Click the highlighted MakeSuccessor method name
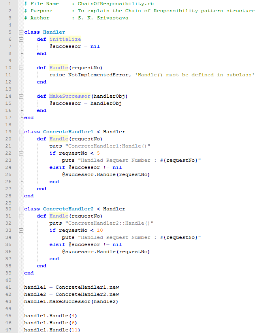This screenshot has width=256, height=333. (x=70, y=96)
